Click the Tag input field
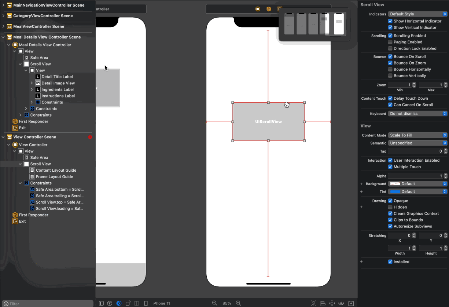 (x=415, y=151)
